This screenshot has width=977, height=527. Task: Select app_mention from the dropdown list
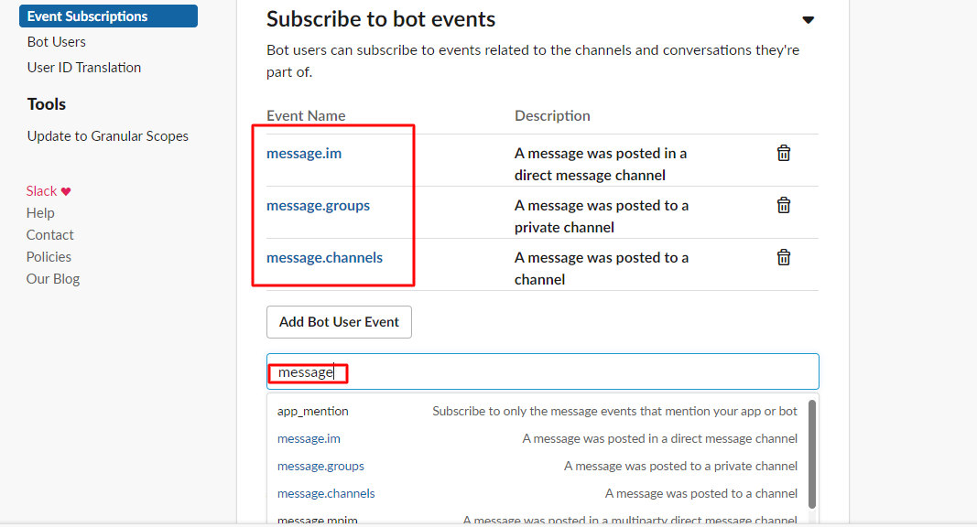click(313, 412)
